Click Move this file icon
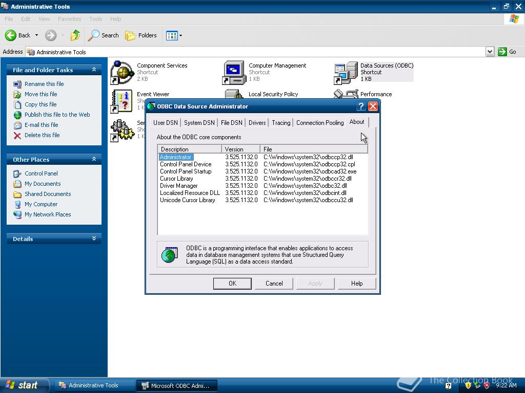Viewport: 525px width, 393px height. 17,95
